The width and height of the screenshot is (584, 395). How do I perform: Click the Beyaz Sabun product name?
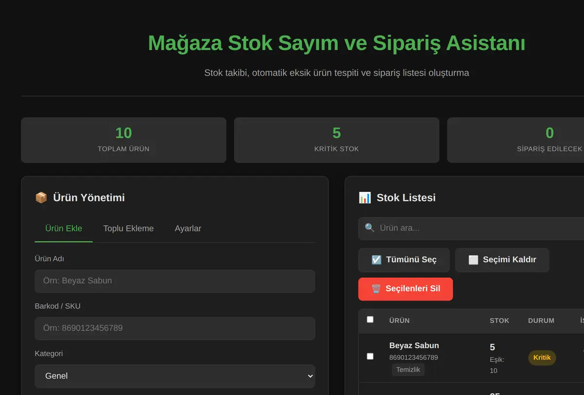pyautogui.click(x=414, y=345)
